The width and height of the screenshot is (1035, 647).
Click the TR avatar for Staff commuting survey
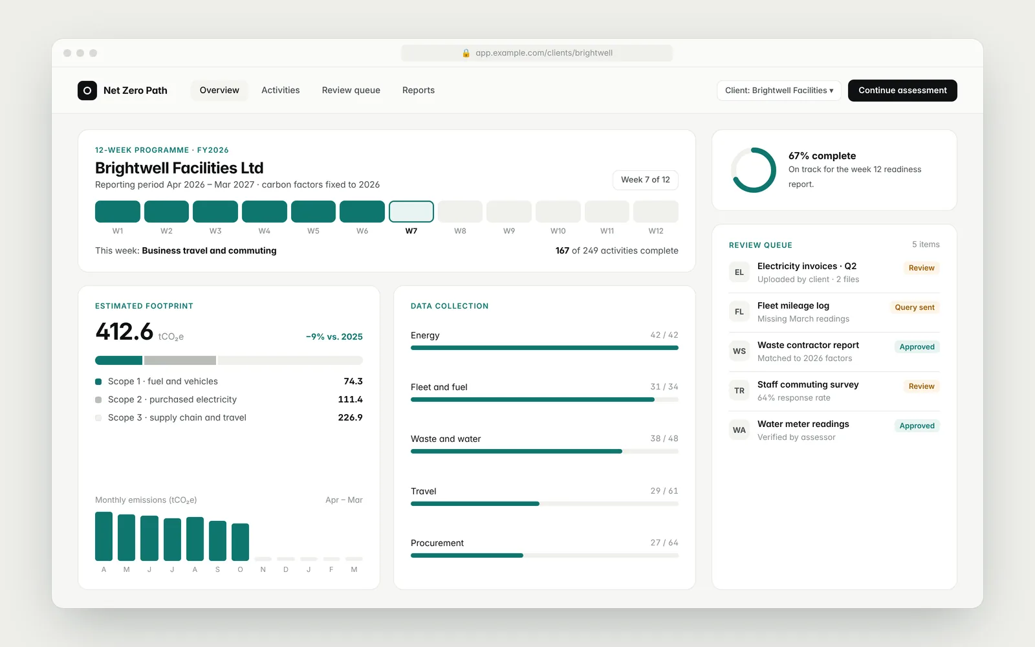click(x=739, y=391)
